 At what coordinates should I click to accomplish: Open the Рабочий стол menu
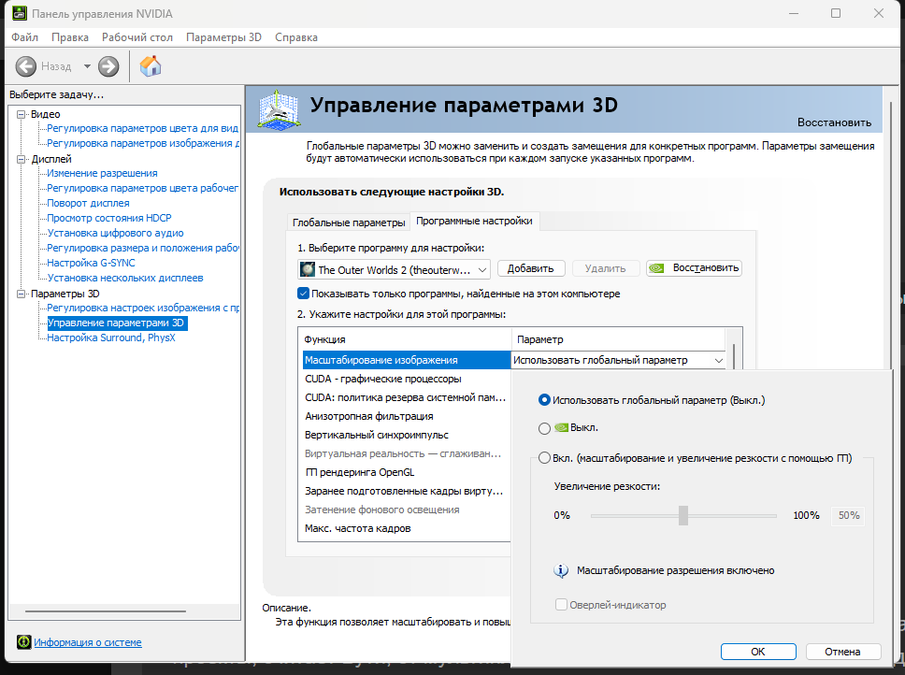(x=137, y=37)
